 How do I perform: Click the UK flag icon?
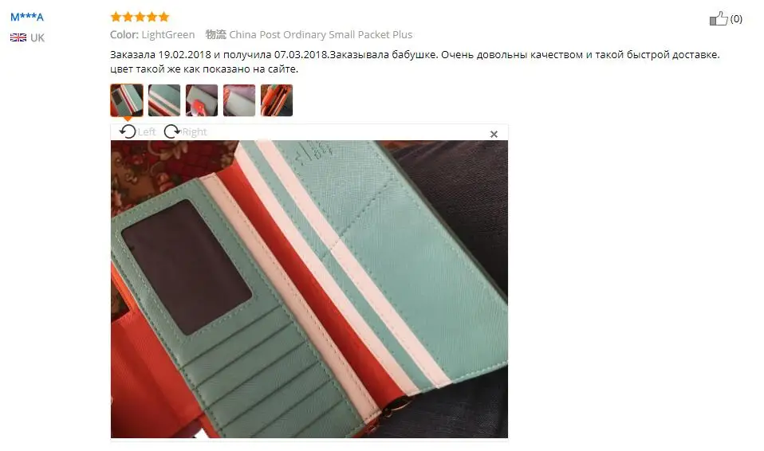(x=18, y=37)
